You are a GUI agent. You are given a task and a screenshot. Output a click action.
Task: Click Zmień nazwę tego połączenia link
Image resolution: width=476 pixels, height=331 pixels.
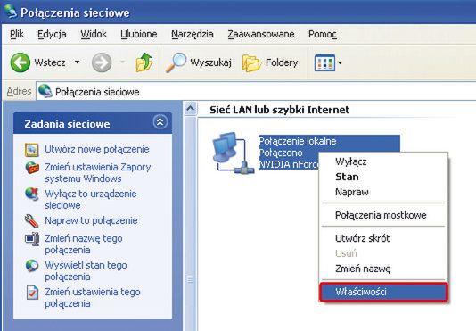click(84, 244)
